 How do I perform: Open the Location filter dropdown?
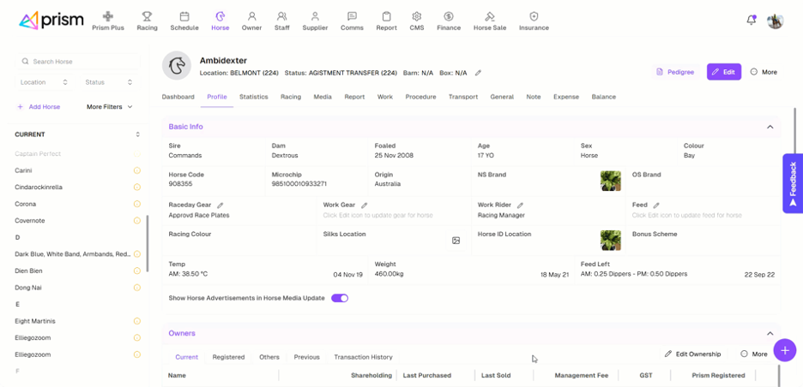[x=44, y=82]
